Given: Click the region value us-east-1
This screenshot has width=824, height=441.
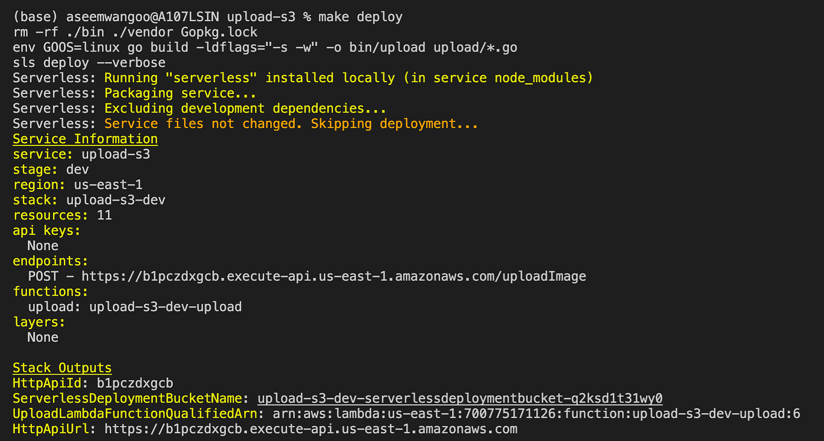Looking at the screenshot, I should pyautogui.click(x=108, y=185).
